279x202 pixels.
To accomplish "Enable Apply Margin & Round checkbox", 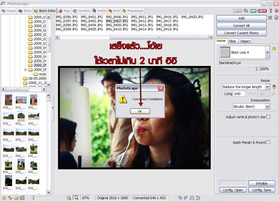I will click(268, 142).
